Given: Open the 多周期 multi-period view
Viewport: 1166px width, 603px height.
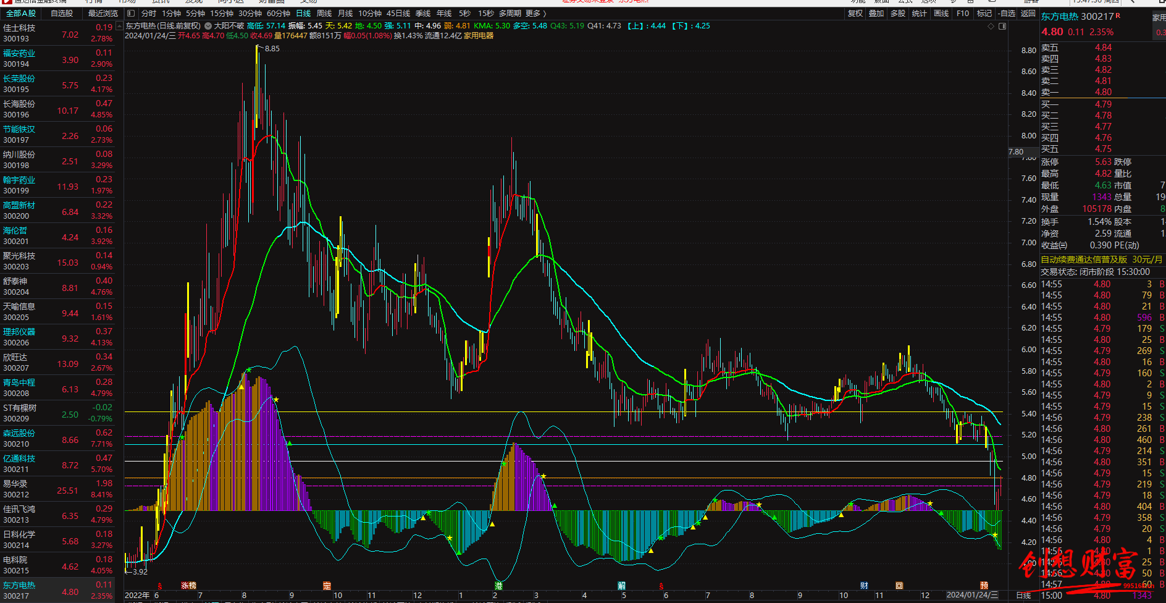Looking at the screenshot, I should (510, 13).
